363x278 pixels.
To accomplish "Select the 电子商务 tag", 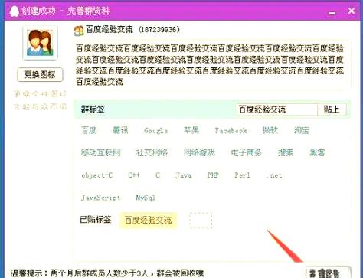I will click(x=247, y=152).
